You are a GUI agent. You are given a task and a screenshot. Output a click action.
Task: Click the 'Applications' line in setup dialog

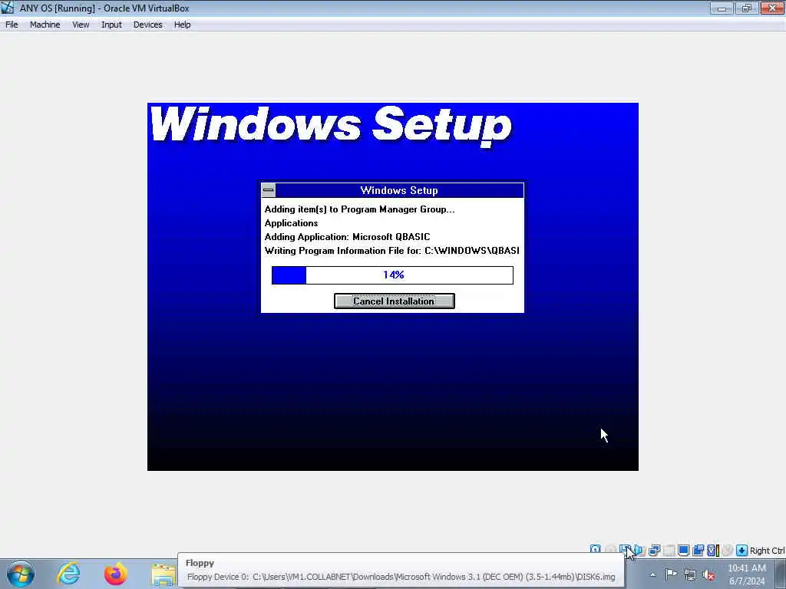point(291,223)
